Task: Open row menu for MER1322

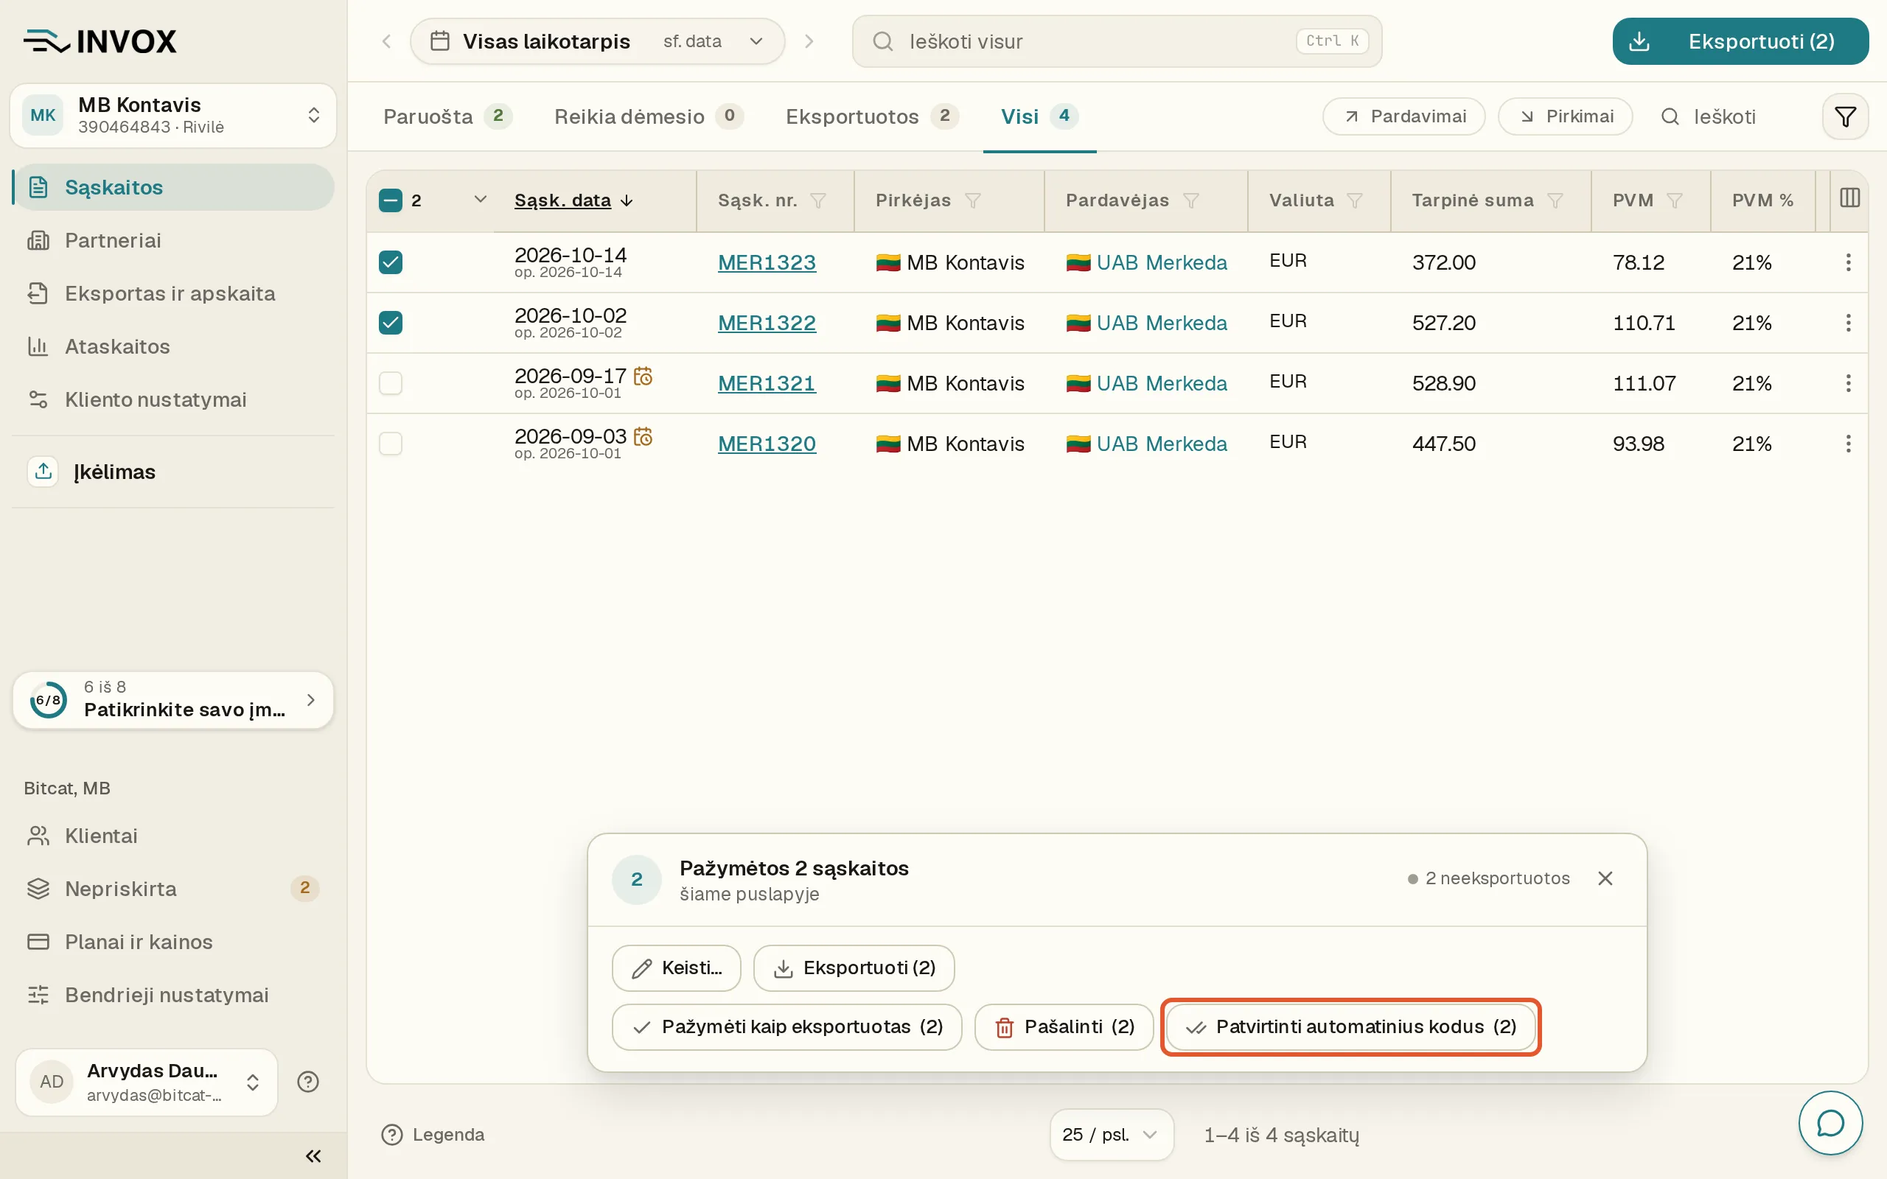Action: click(x=1848, y=323)
